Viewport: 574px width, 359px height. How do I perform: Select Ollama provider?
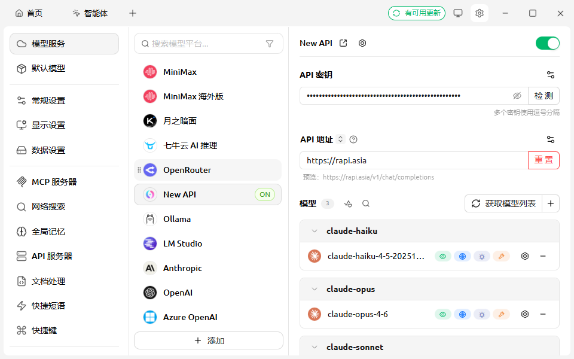tap(208, 219)
